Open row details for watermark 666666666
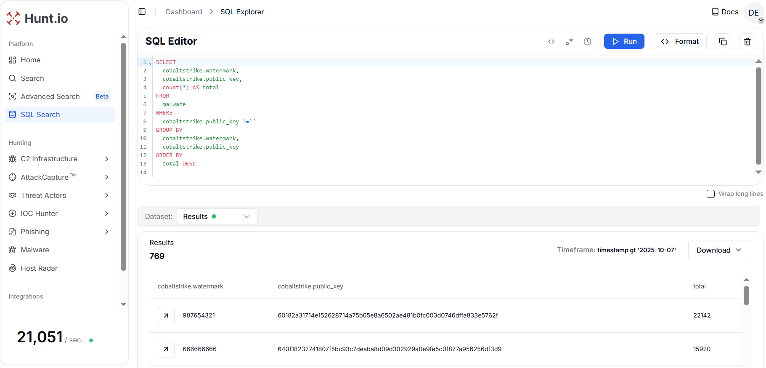Viewport: 766px width, 368px height. pos(166,349)
